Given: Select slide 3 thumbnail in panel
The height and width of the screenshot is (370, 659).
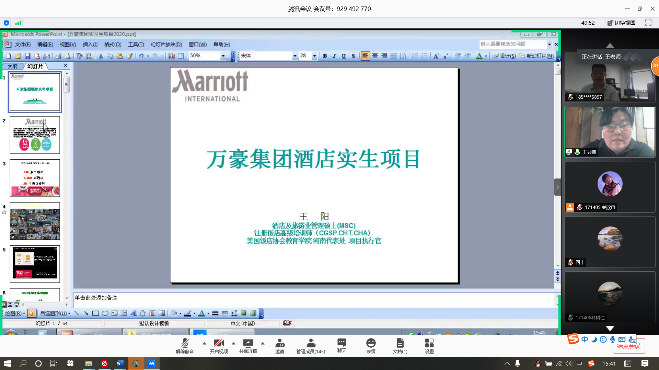Looking at the screenshot, I should pyautogui.click(x=35, y=178).
